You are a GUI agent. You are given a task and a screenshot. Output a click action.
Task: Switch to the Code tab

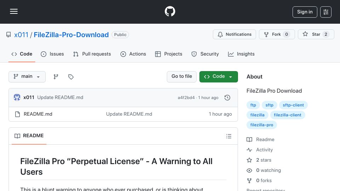tap(22, 54)
